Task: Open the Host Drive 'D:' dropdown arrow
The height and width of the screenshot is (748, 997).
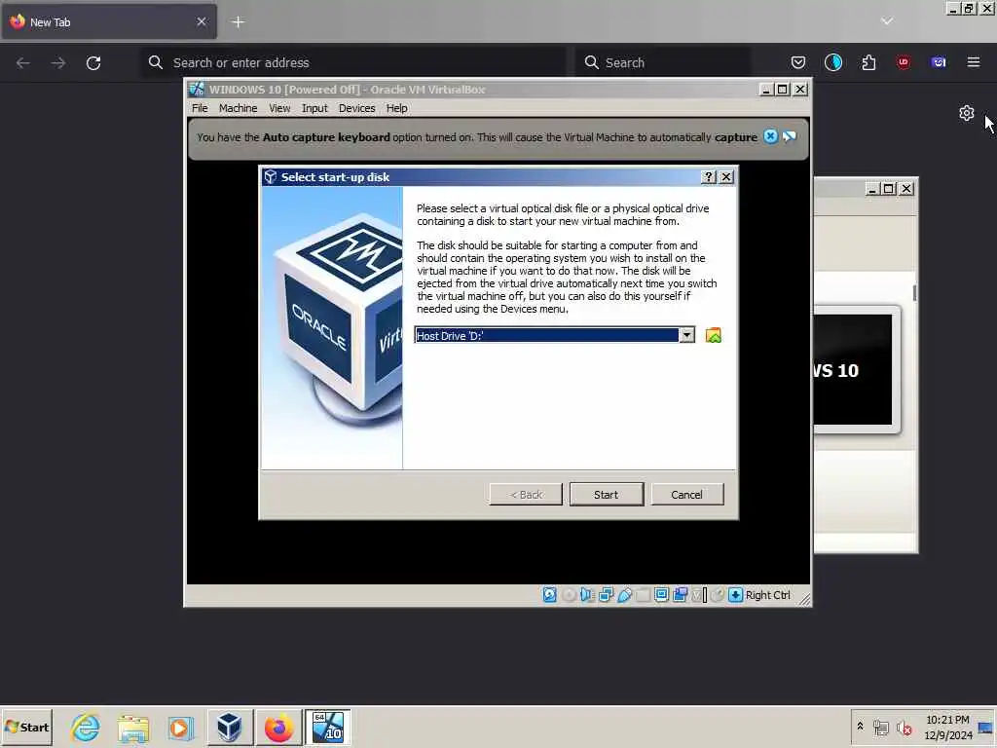Action: (686, 335)
